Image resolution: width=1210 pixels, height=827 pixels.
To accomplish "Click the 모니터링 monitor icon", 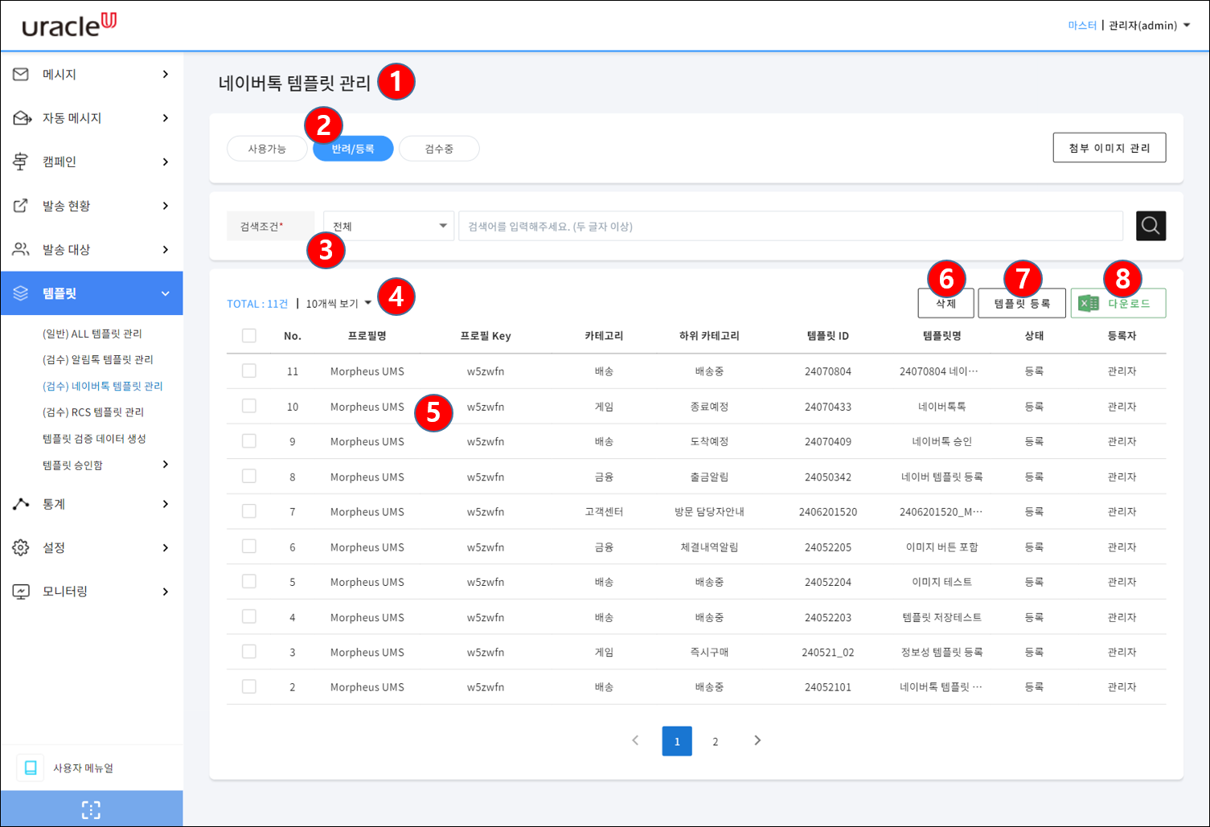I will [x=21, y=592].
